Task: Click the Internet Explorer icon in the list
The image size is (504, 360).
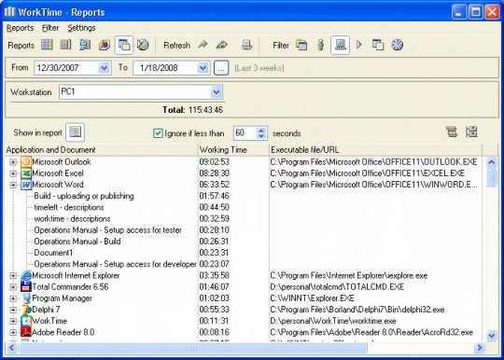Action: point(26,275)
